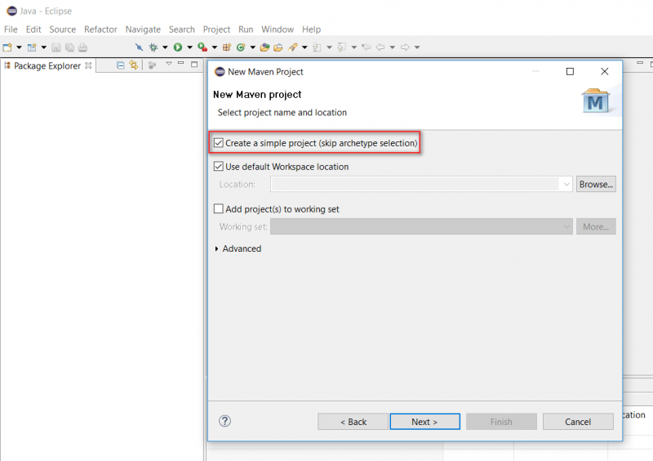Open the File menu
Viewport: 653px width, 461px height.
click(11, 29)
